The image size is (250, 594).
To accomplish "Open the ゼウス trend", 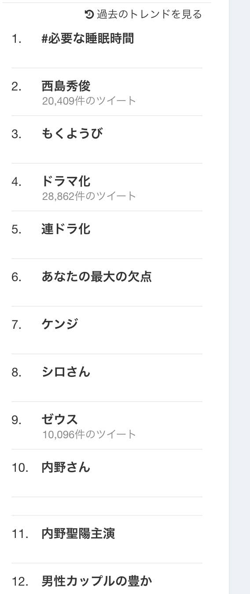I will (x=60, y=419).
